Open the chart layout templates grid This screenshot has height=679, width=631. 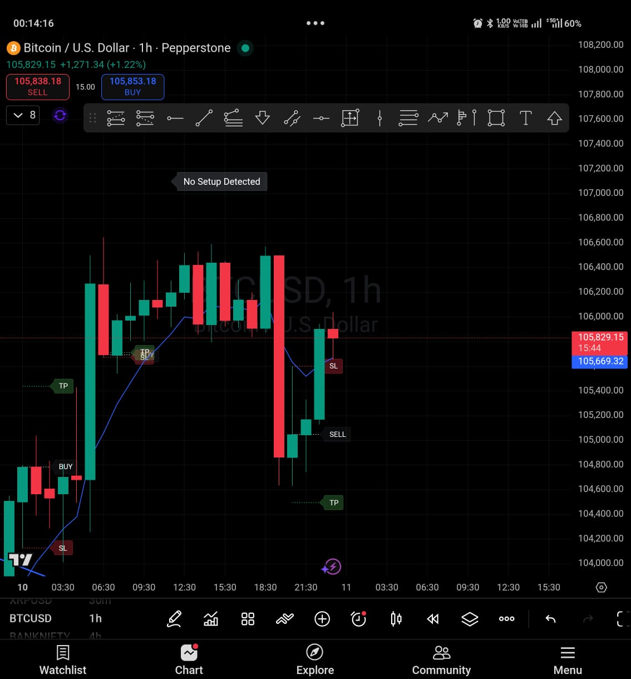click(x=248, y=619)
